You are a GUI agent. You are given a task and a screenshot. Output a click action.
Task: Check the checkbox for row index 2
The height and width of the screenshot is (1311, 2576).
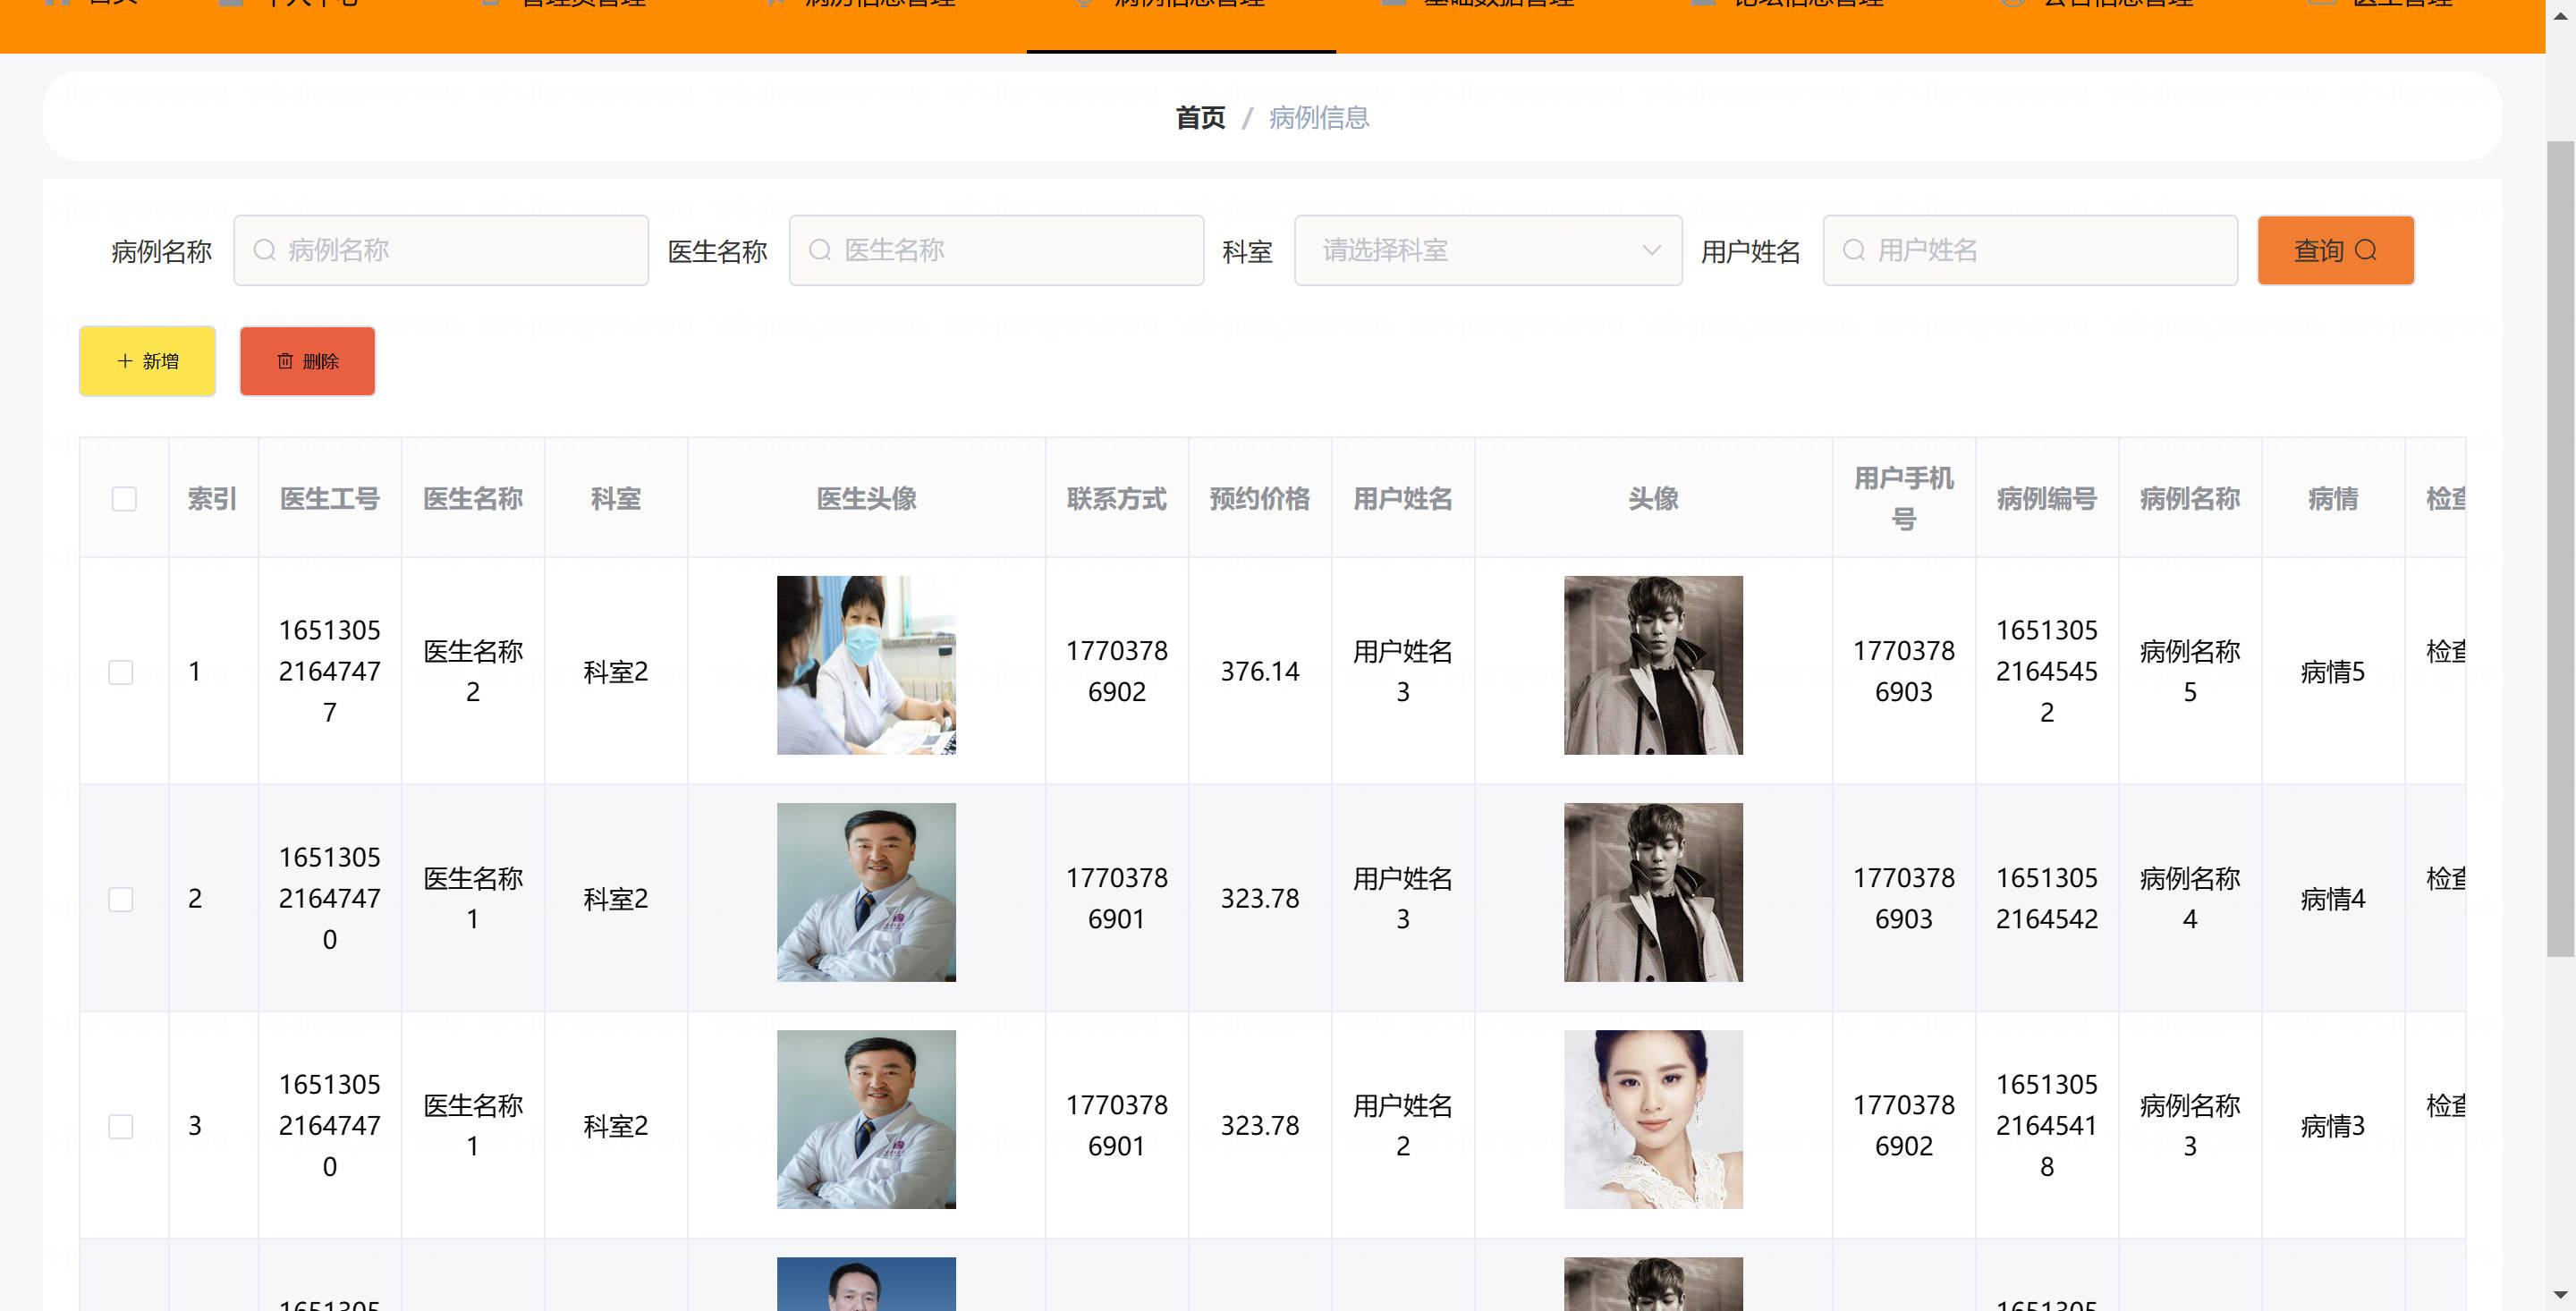tap(121, 898)
